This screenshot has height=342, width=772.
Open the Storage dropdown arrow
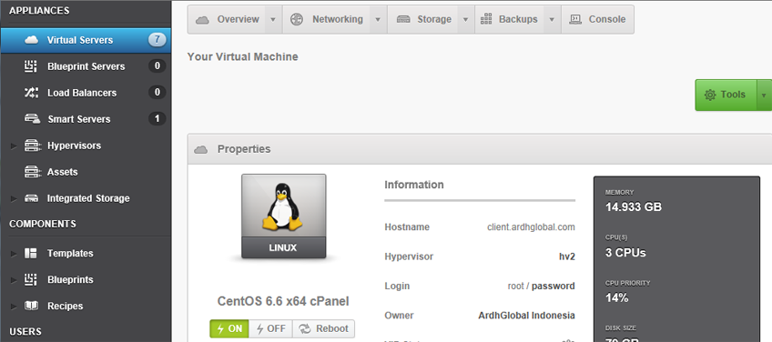tap(466, 20)
